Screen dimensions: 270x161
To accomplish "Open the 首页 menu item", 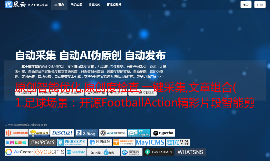I will click(59, 4).
